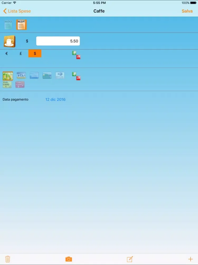Open the note edit pencil icon

(130, 259)
